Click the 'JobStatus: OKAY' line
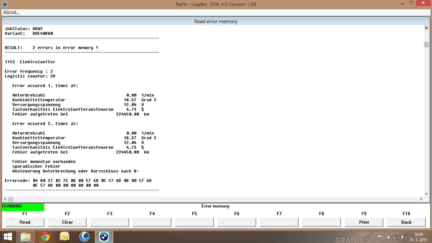 point(24,29)
